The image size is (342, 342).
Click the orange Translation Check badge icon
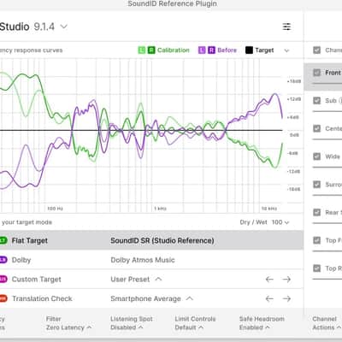click(x=3, y=298)
